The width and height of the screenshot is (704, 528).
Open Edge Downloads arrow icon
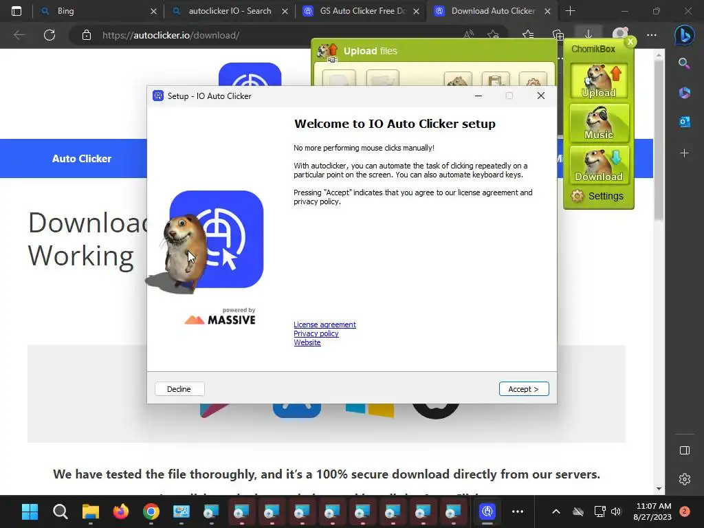[x=588, y=35]
